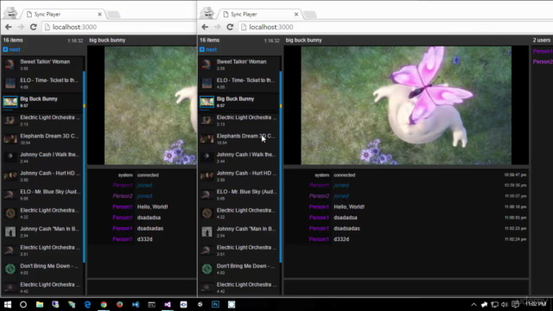Image resolution: width=553 pixels, height=311 pixels.
Task: Open the Action Center notifications icon
Action: click(x=516, y=304)
